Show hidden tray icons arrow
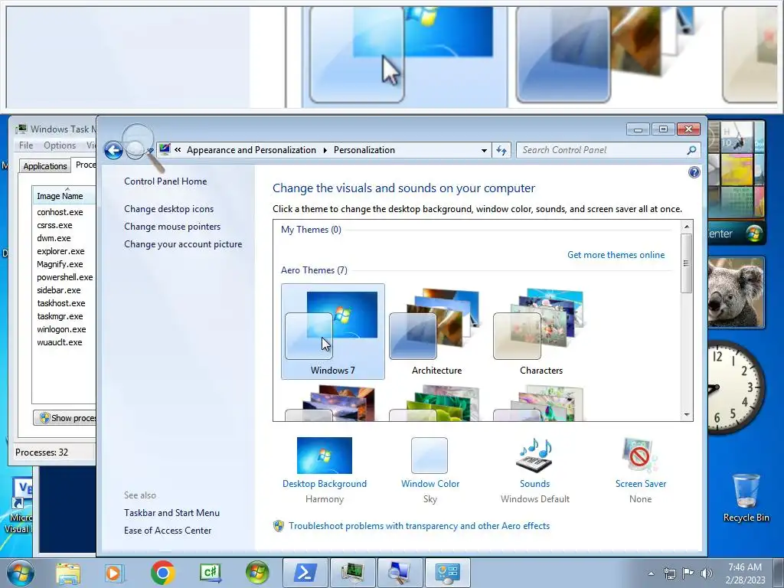The width and height of the screenshot is (784, 588). click(x=651, y=573)
